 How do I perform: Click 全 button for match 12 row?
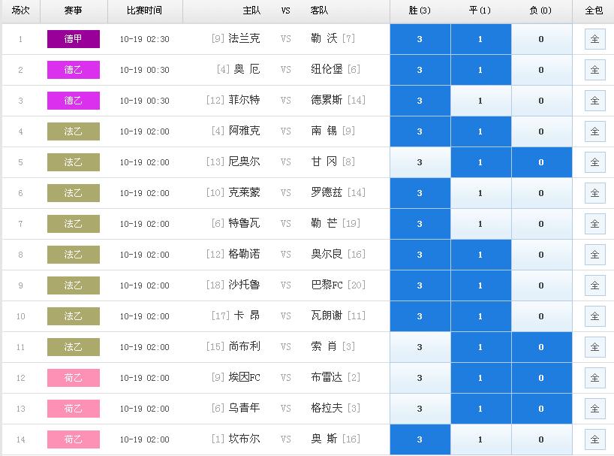594,378
